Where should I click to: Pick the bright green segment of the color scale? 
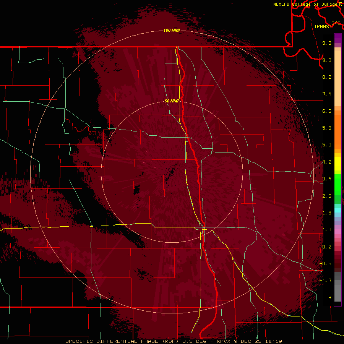[338, 184]
